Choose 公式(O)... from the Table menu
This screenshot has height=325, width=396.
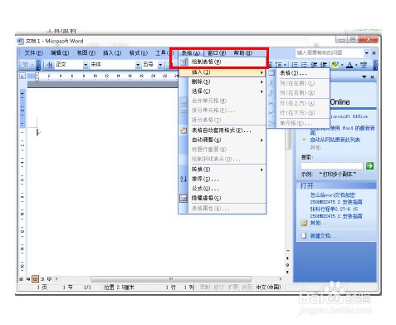(x=222, y=189)
